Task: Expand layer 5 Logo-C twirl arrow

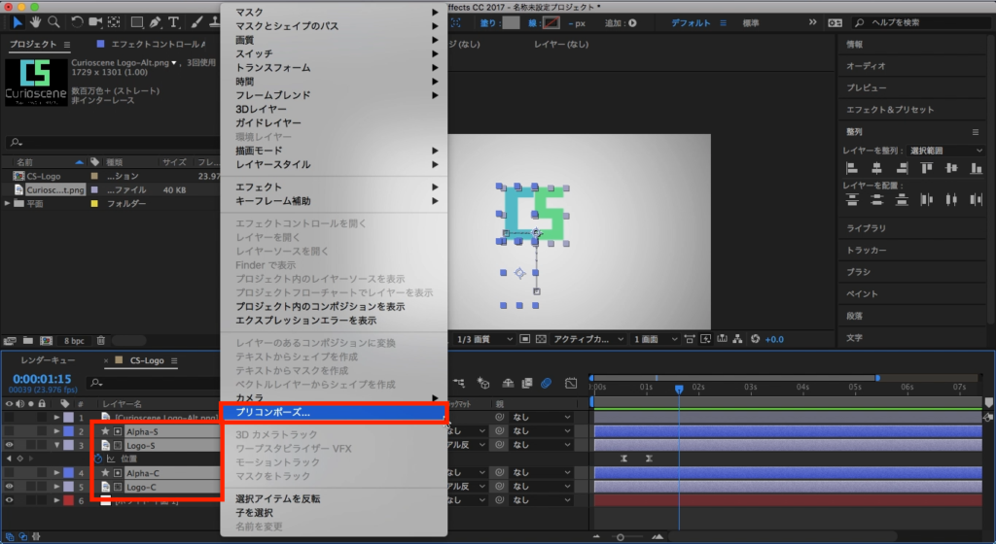Action: [56, 487]
